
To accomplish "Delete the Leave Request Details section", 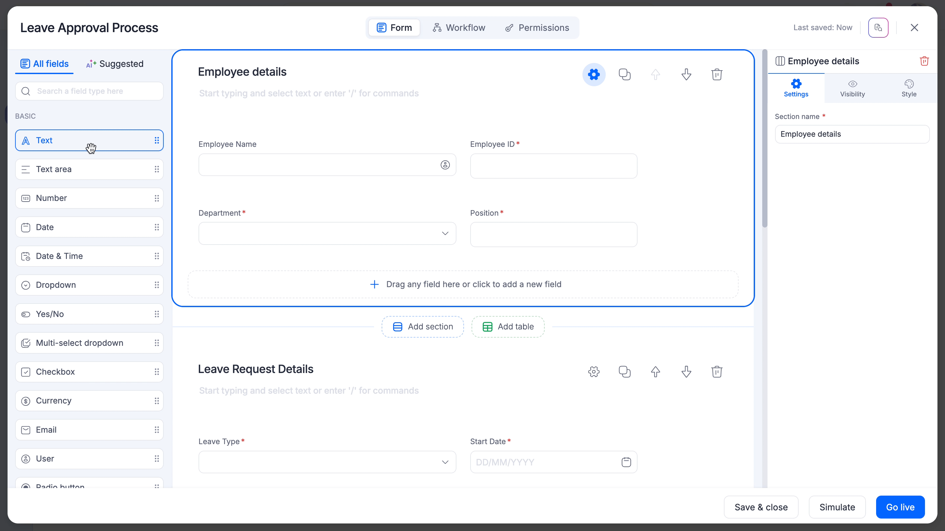I will coord(716,372).
